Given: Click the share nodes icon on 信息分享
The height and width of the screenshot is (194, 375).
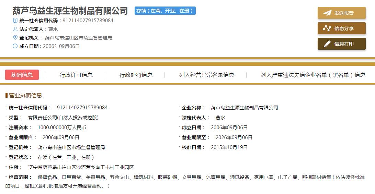Looking at the screenshot, I should tap(327, 28).
